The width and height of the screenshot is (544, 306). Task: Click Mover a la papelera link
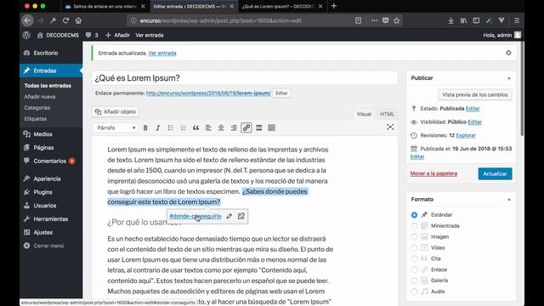433,173
